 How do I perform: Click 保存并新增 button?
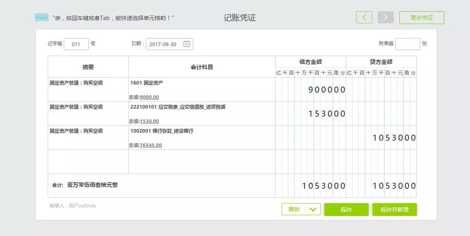tap(394, 210)
